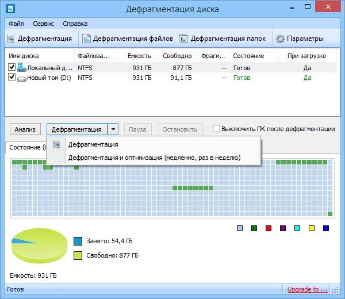Viewport: 345px width, 299px height.
Task: Sort by Свободно column header
Action: click(x=175, y=56)
